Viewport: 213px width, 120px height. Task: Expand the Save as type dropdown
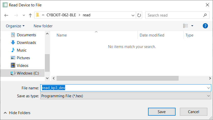point(208,96)
